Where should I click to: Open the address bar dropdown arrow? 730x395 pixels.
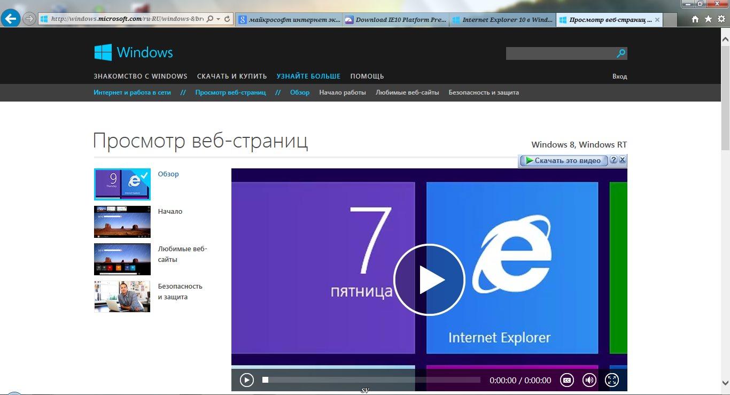coord(218,19)
